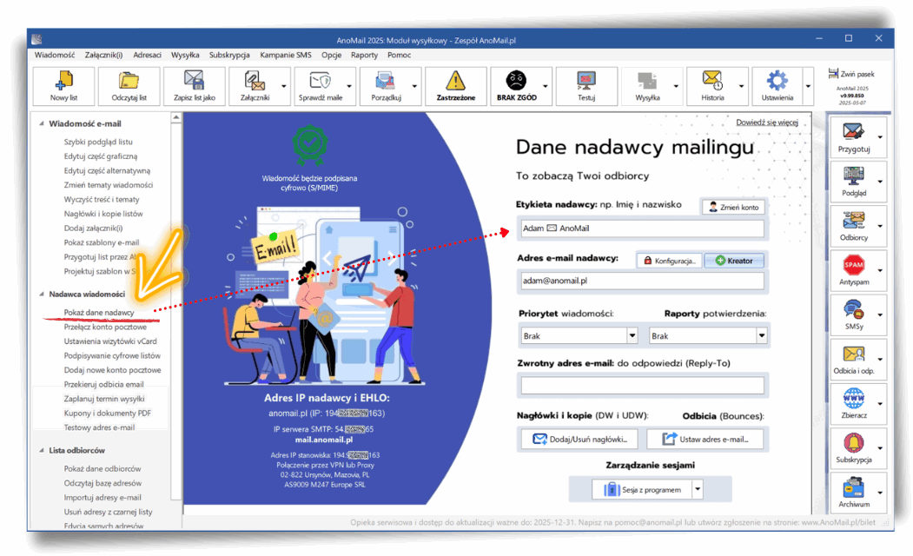This screenshot has width=913, height=556.
Task: Open the Raporty menu
Action: pos(364,55)
